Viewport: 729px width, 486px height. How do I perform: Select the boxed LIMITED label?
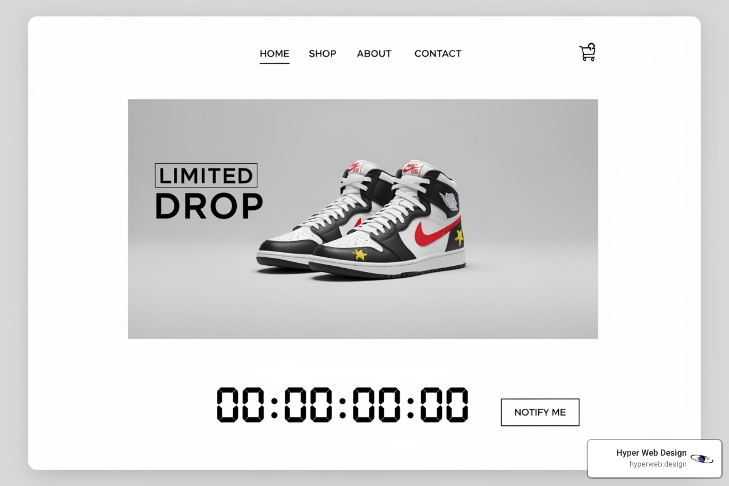click(206, 176)
